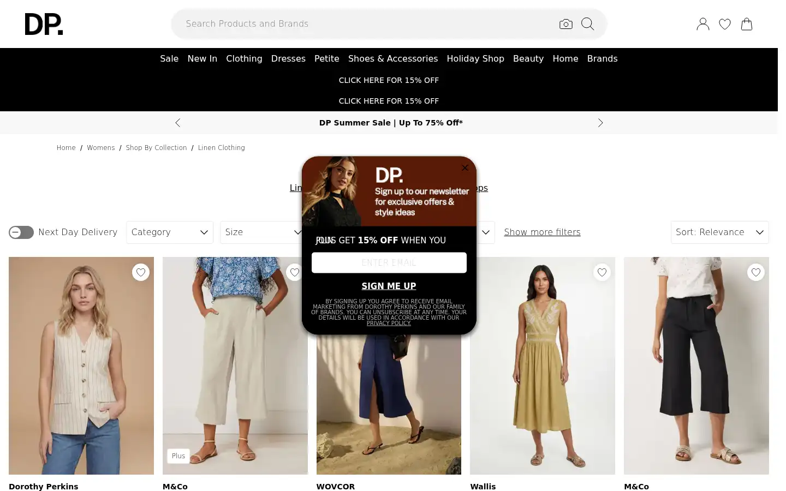Open the Beauty menu
The height and width of the screenshot is (491, 786).
click(528, 58)
